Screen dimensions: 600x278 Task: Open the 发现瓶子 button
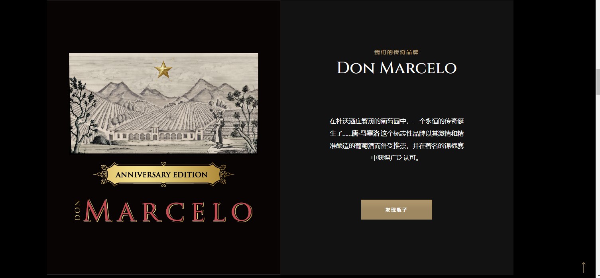click(x=397, y=210)
